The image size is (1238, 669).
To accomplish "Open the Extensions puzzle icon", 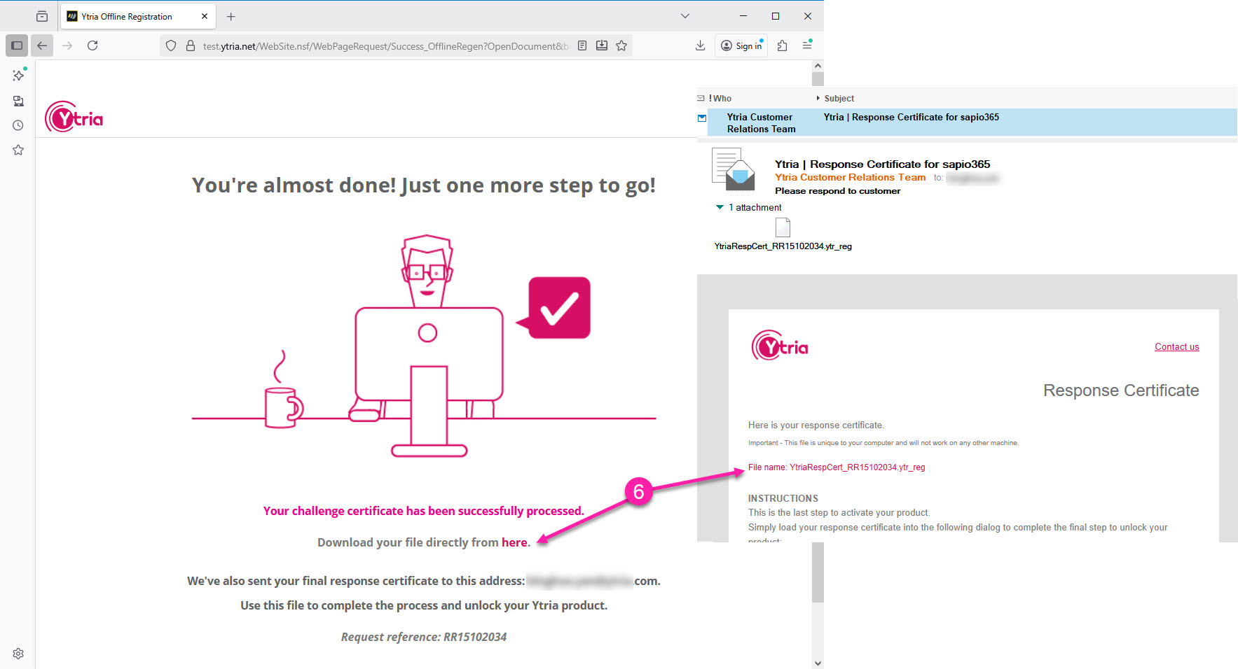I will click(783, 45).
